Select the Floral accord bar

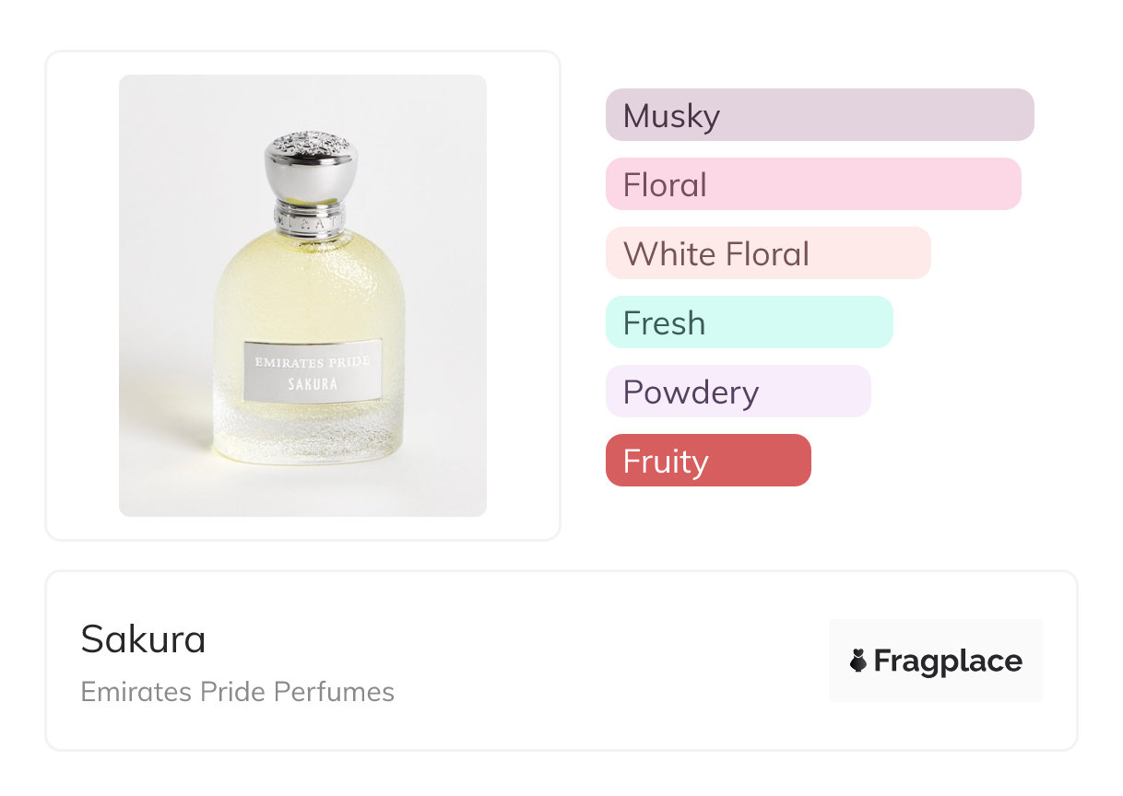click(812, 184)
